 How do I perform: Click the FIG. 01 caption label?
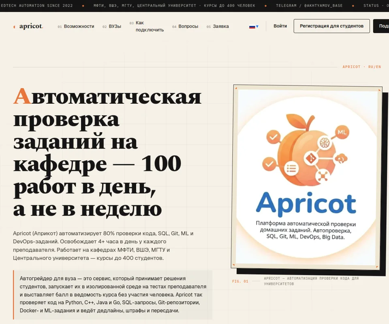(x=240, y=281)
